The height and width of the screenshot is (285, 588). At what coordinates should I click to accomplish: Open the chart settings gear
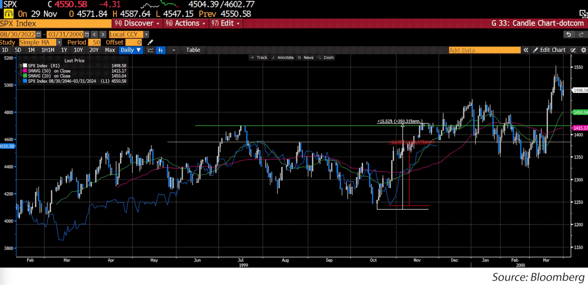(583, 50)
